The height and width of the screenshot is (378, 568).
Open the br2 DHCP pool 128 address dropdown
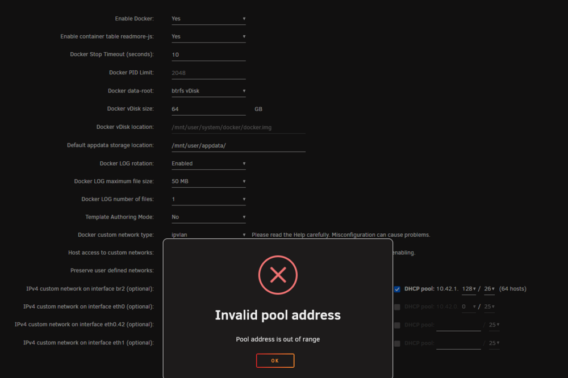469,289
